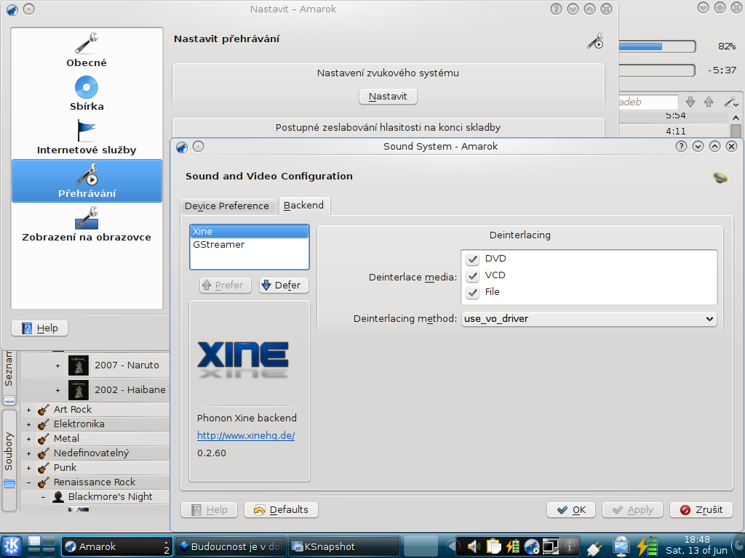Go to Internetové služby settings
Viewport: 745px width, 558px height.
(87, 137)
